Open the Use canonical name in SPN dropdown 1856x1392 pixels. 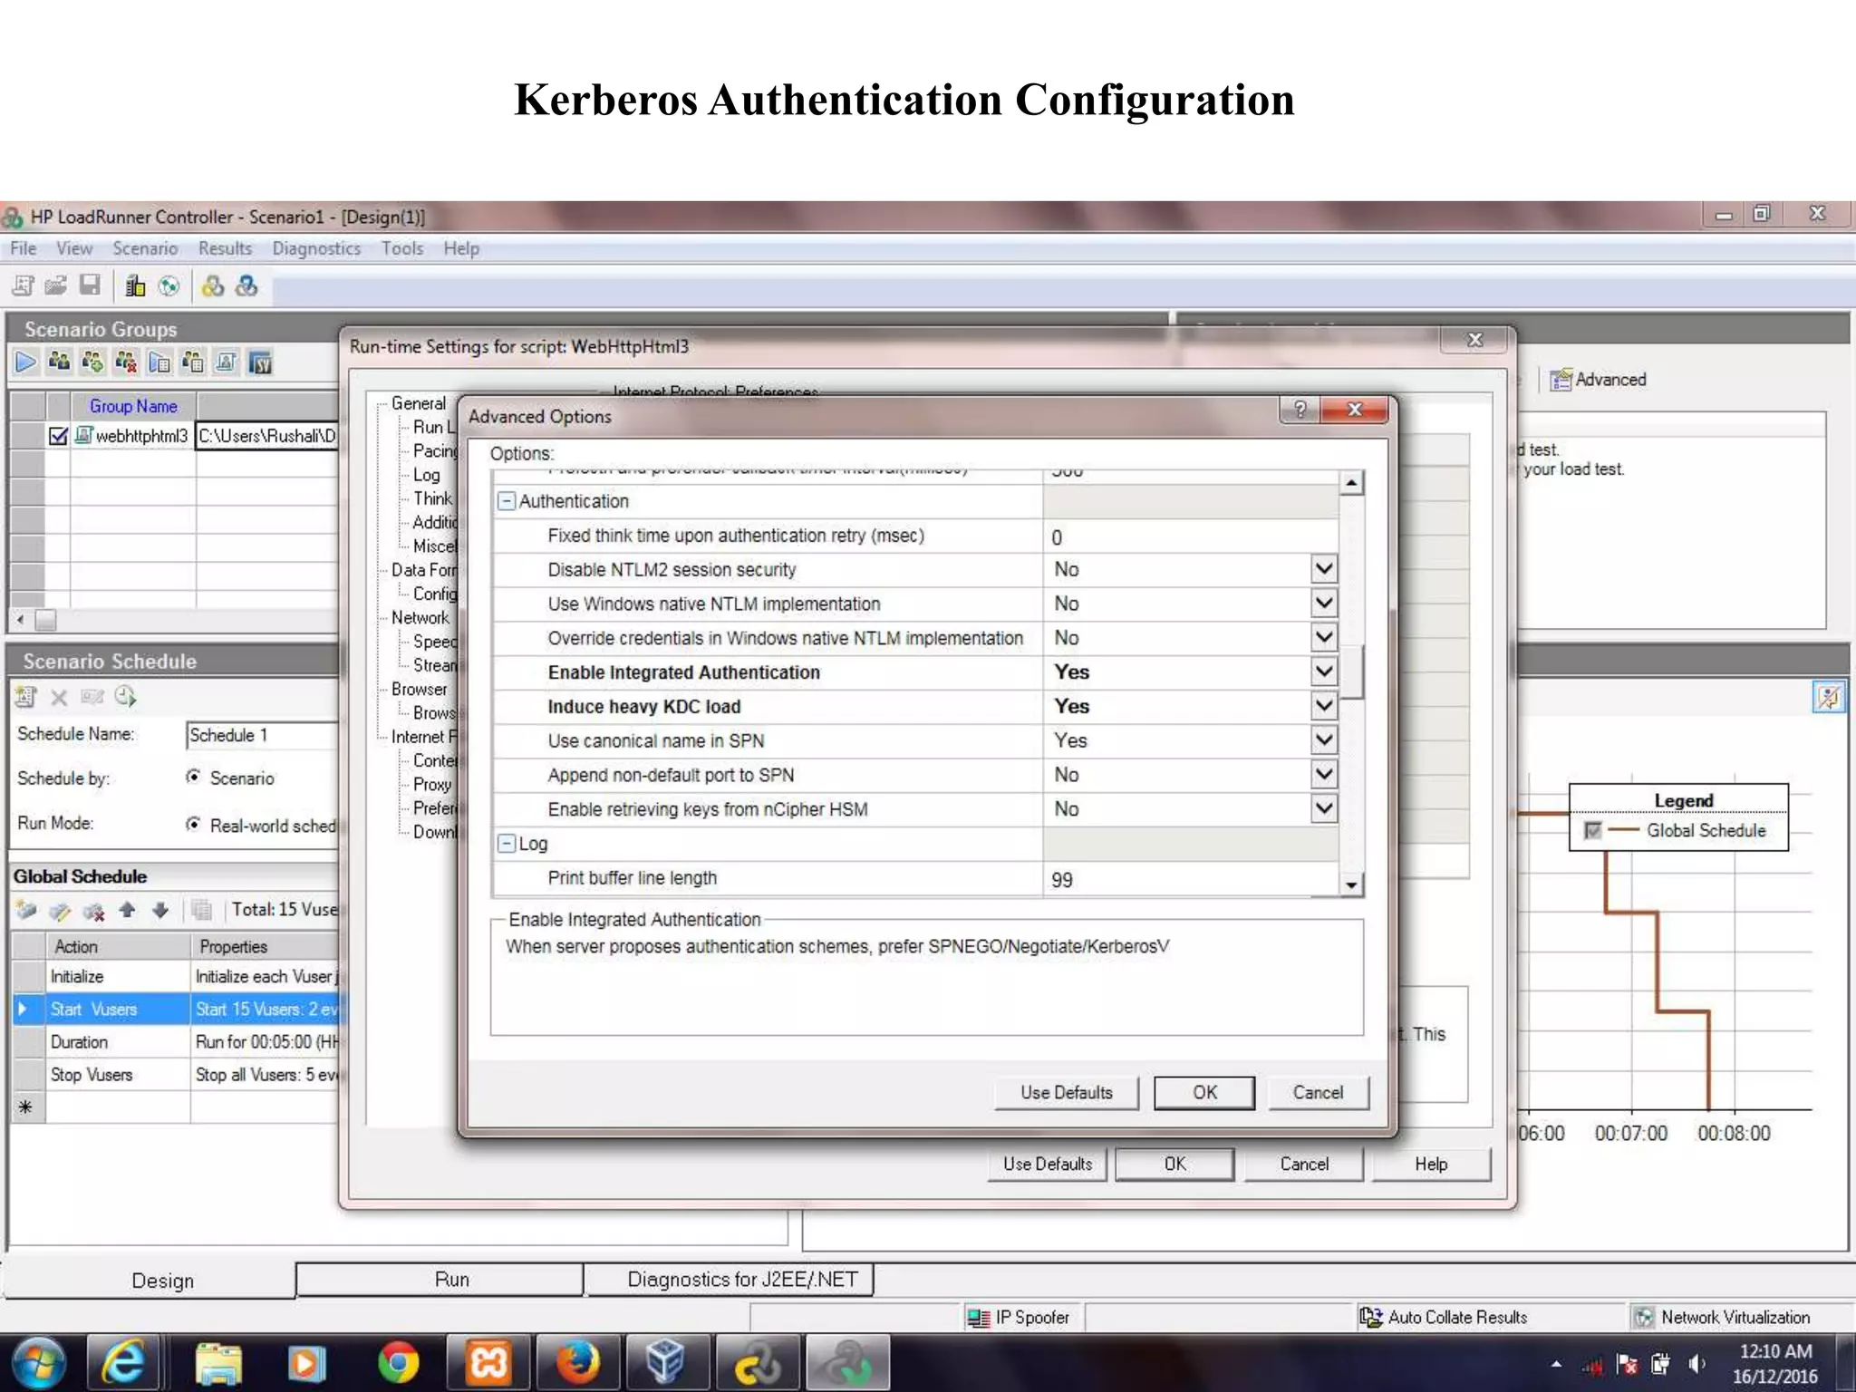click(1324, 740)
